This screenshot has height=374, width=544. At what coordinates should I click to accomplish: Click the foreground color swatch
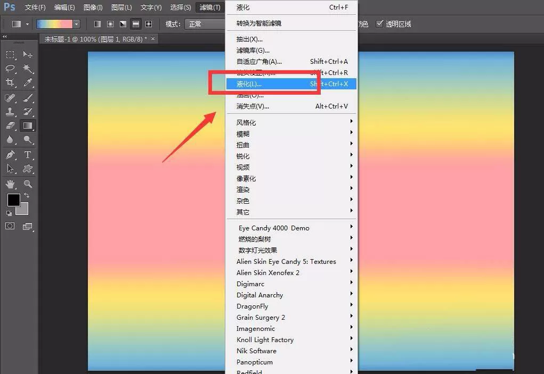tap(13, 200)
